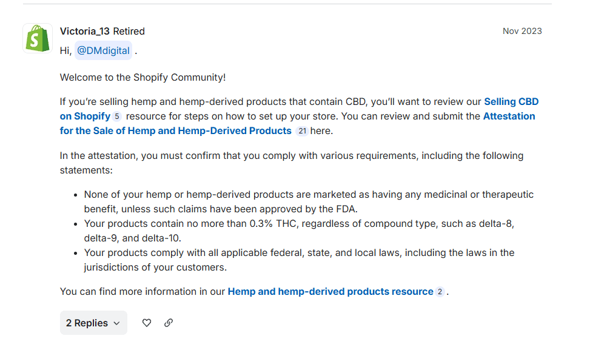Expand the 2 Replies dropdown
This screenshot has height=347, width=590.
[93, 323]
